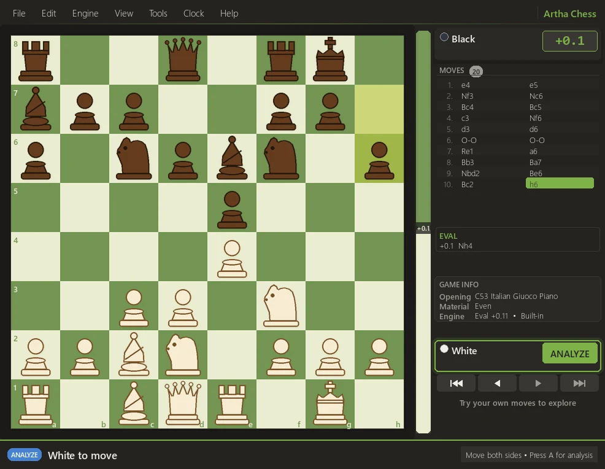The height and width of the screenshot is (469, 605).
Task: Go to move 4. c3
Action: coord(465,118)
